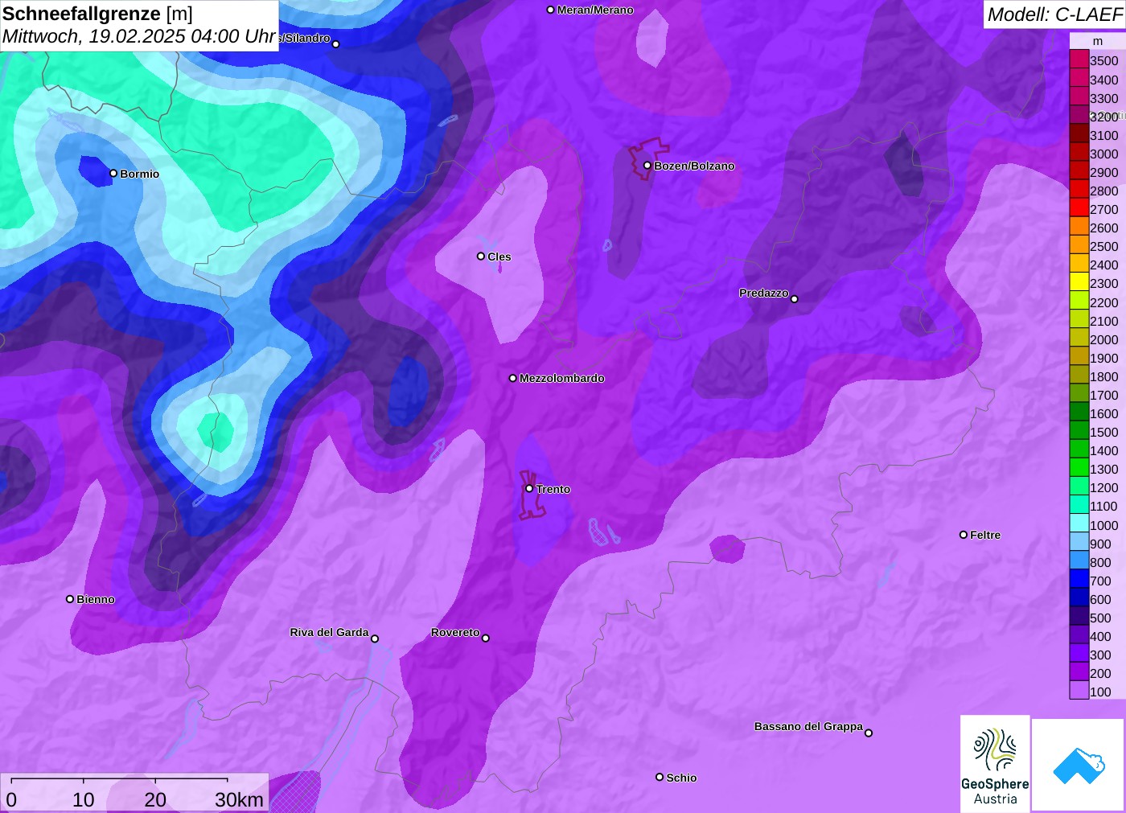Click the "Rovereto" town label
Image resolution: width=1126 pixels, height=813 pixels.
455,633
